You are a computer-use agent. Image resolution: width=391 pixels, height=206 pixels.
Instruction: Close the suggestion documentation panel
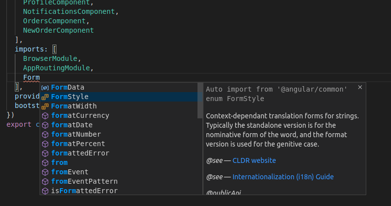tap(360, 87)
